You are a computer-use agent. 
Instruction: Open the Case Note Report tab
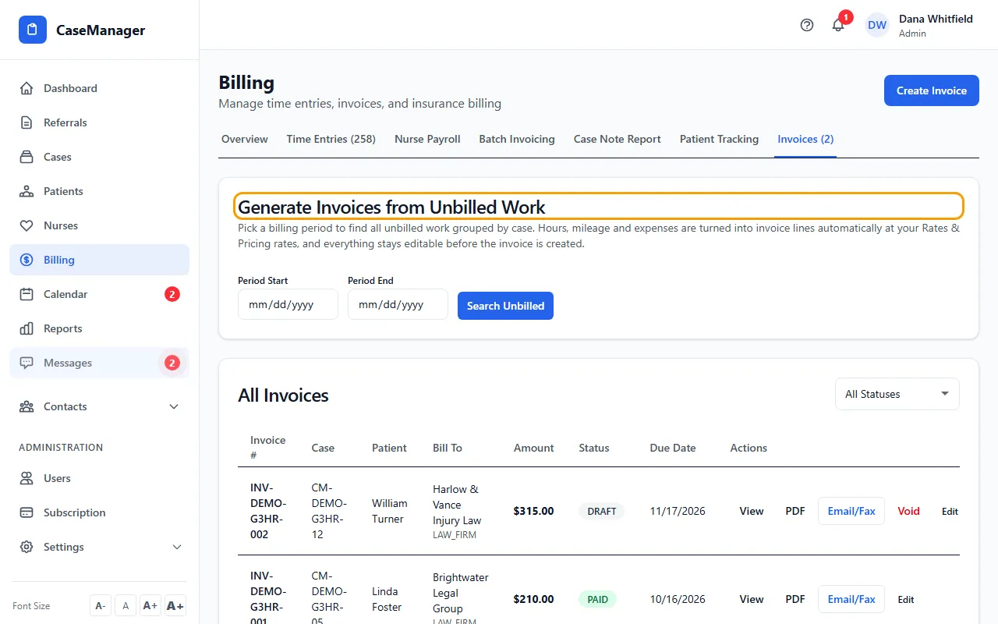pyautogui.click(x=618, y=139)
